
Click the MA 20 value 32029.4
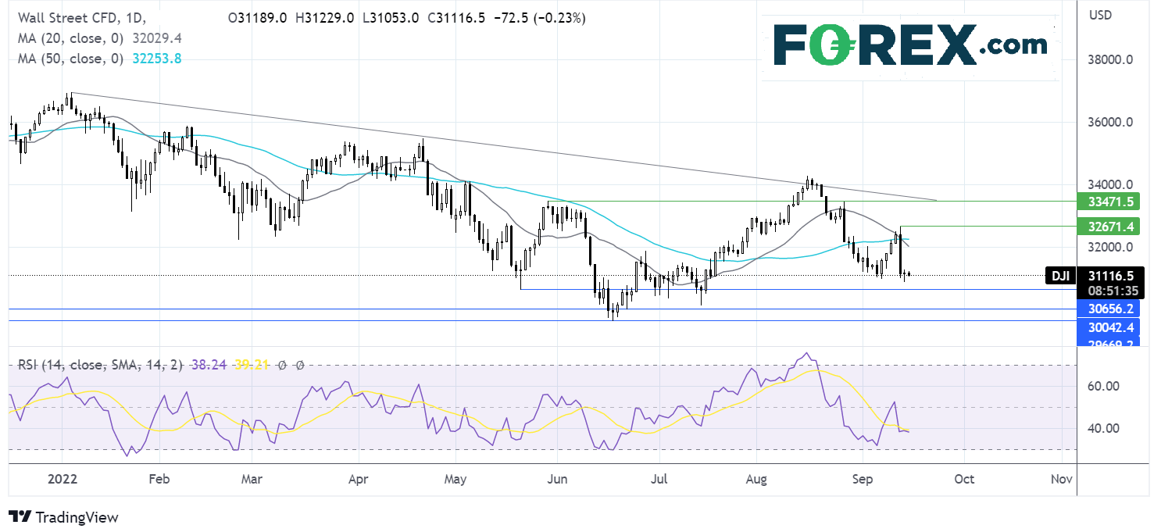click(156, 37)
